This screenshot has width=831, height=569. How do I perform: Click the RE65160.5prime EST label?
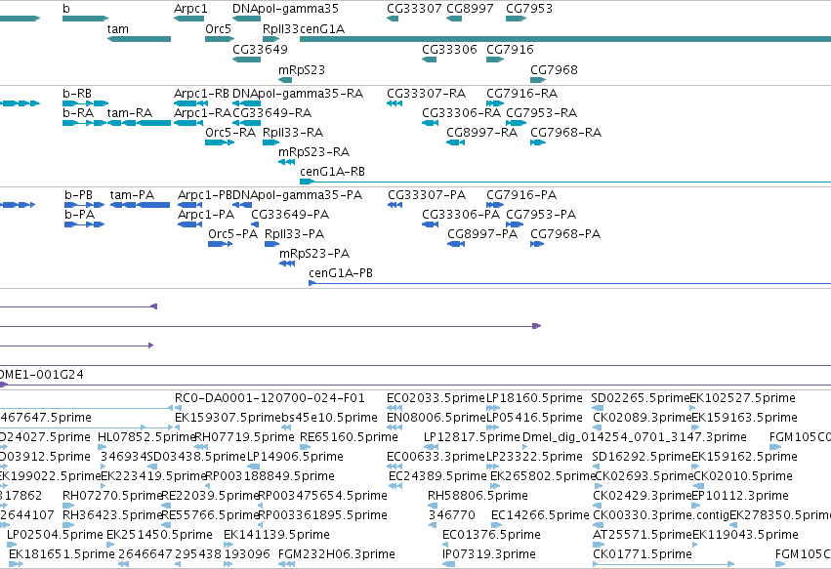click(349, 437)
